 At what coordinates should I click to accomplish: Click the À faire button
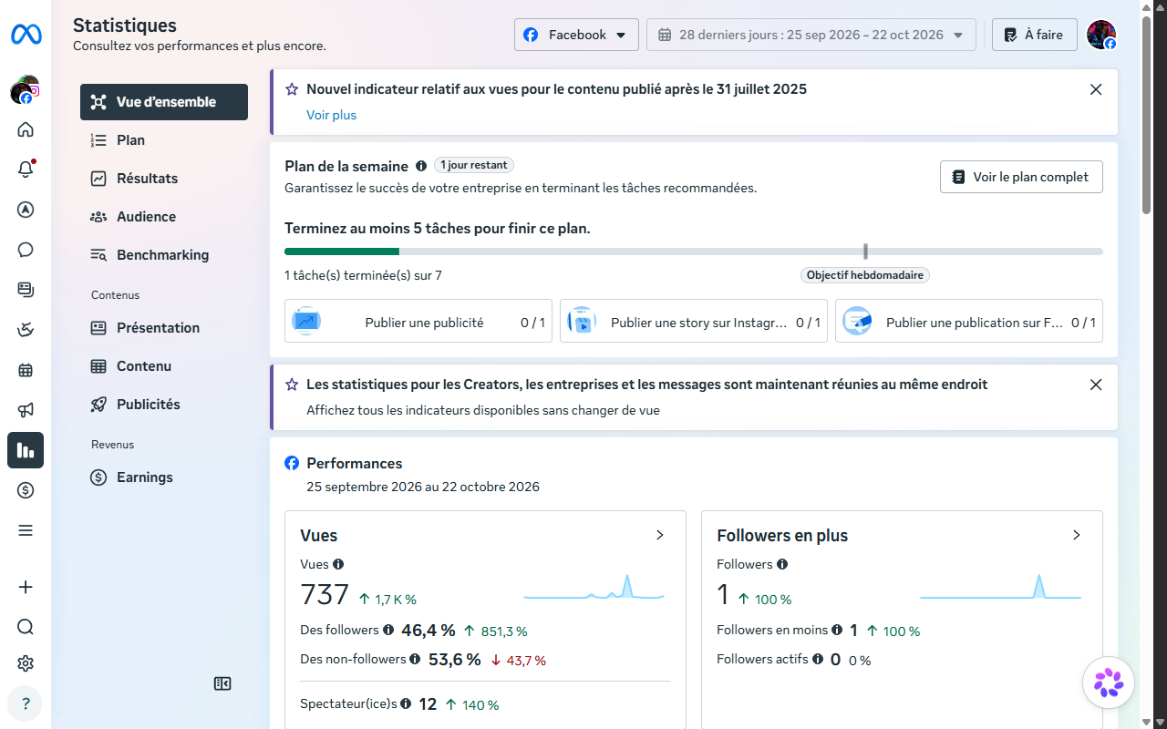pos(1034,35)
